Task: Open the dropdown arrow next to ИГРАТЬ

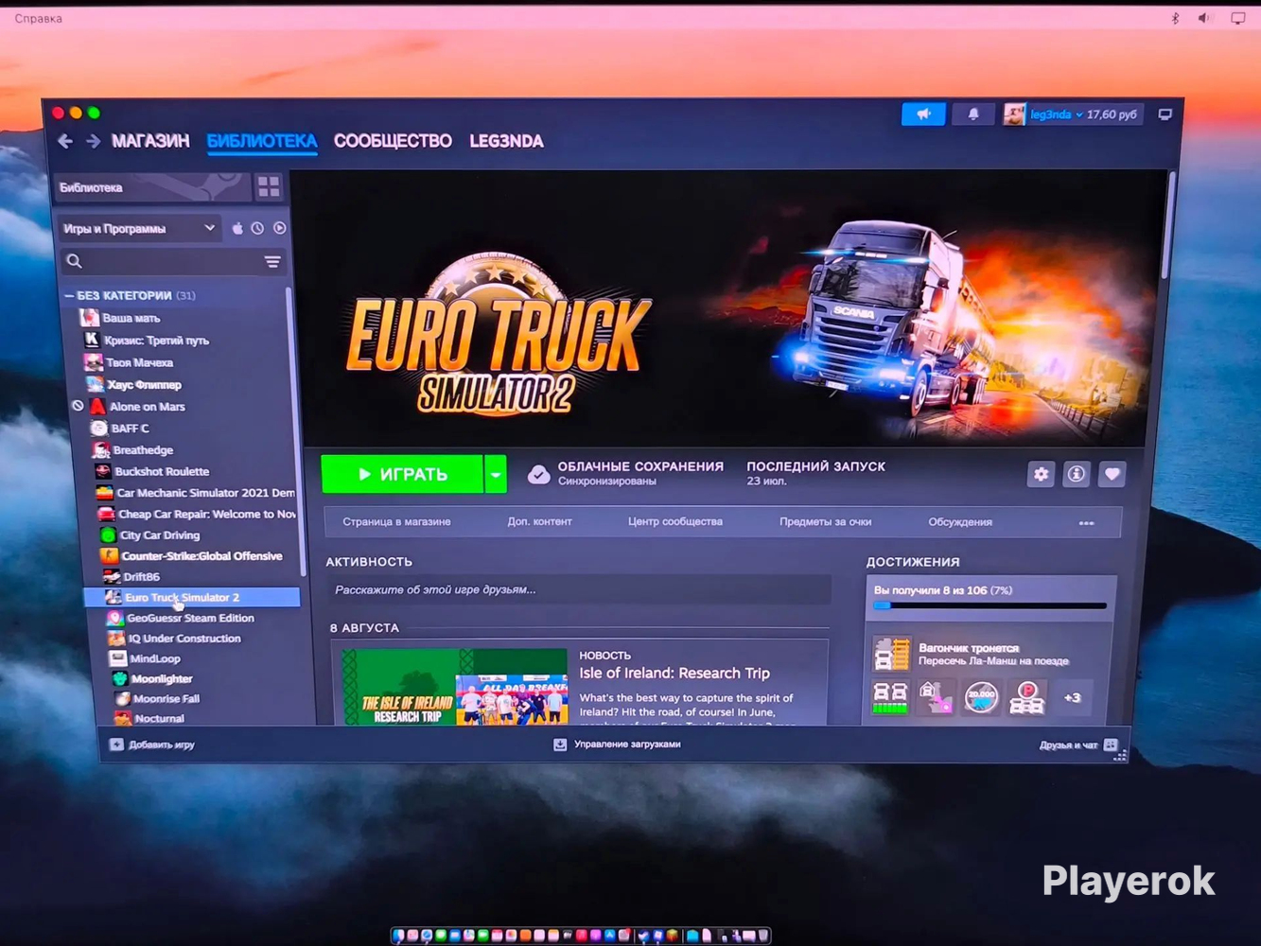Action: coord(496,474)
